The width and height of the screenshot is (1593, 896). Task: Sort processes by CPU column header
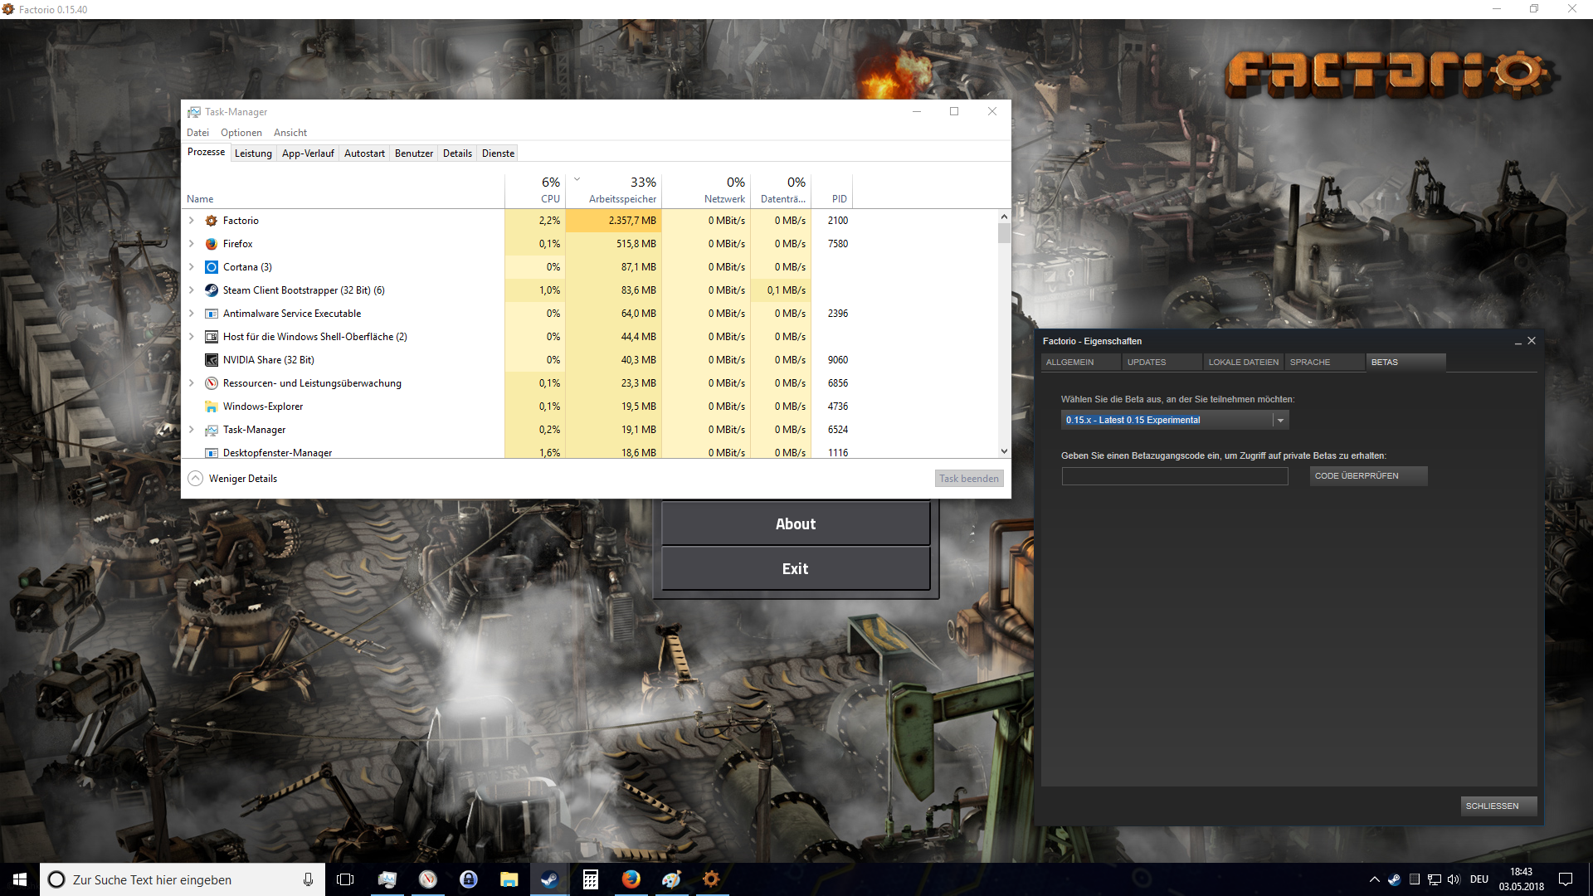pyautogui.click(x=535, y=190)
